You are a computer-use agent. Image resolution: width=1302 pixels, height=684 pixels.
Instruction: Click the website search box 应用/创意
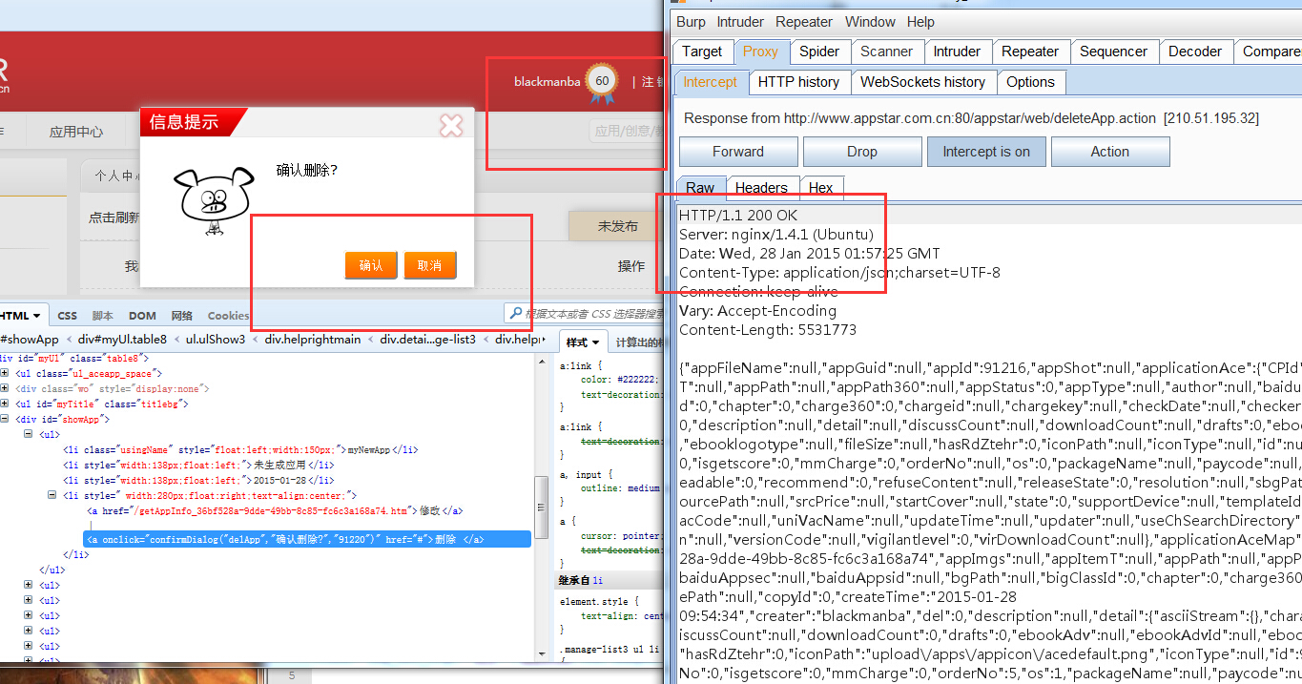pyautogui.click(x=628, y=131)
